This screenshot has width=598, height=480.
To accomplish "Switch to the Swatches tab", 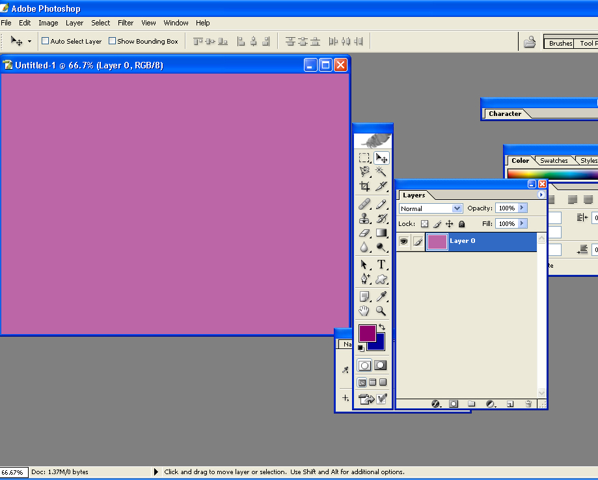I will [554, 161].
